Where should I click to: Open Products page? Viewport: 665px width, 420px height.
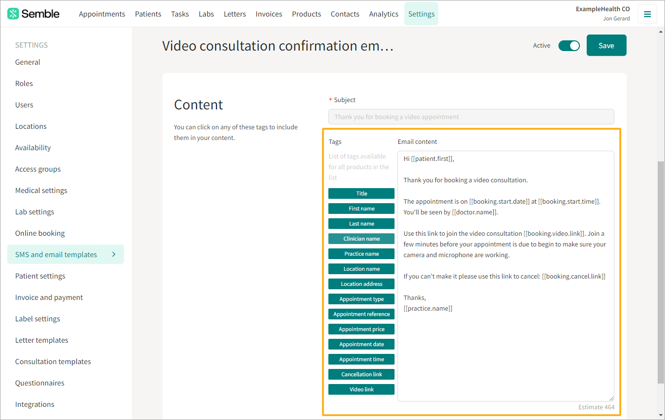[306, 14]
